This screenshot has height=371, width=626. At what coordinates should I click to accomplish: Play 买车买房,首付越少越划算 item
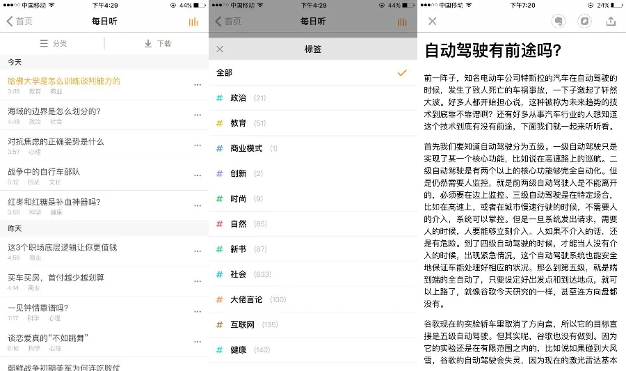[104, 281]
